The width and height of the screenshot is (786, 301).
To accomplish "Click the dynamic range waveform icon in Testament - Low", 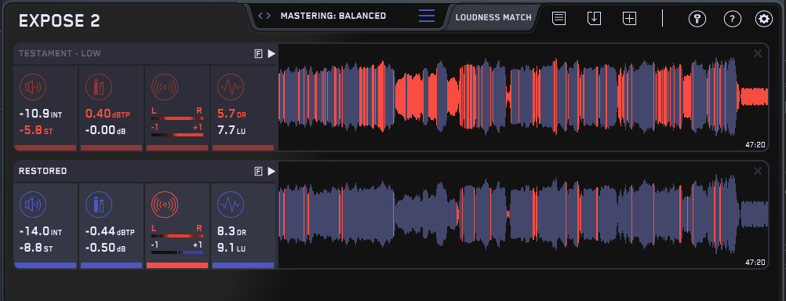I will (231, 87).
